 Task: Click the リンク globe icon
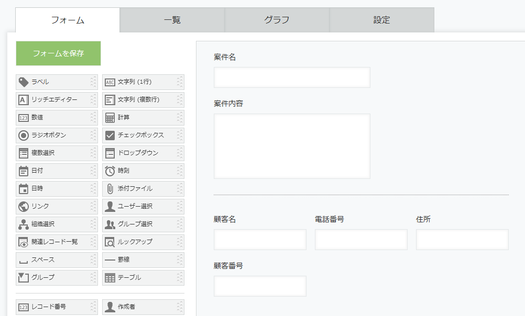[x=24, y=206]
